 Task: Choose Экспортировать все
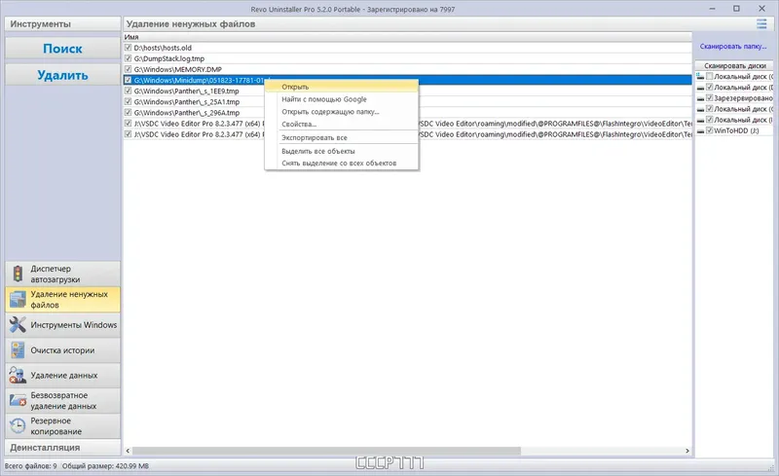coord(342,137)
